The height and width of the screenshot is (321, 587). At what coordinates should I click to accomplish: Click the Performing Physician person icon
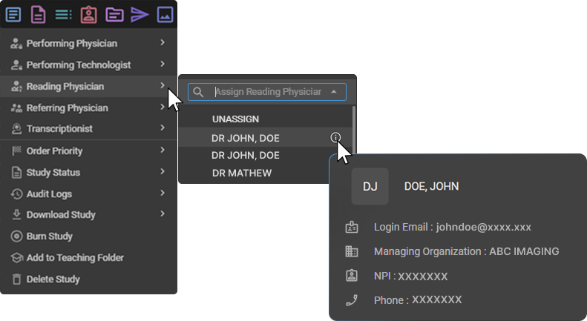point(16,44)
